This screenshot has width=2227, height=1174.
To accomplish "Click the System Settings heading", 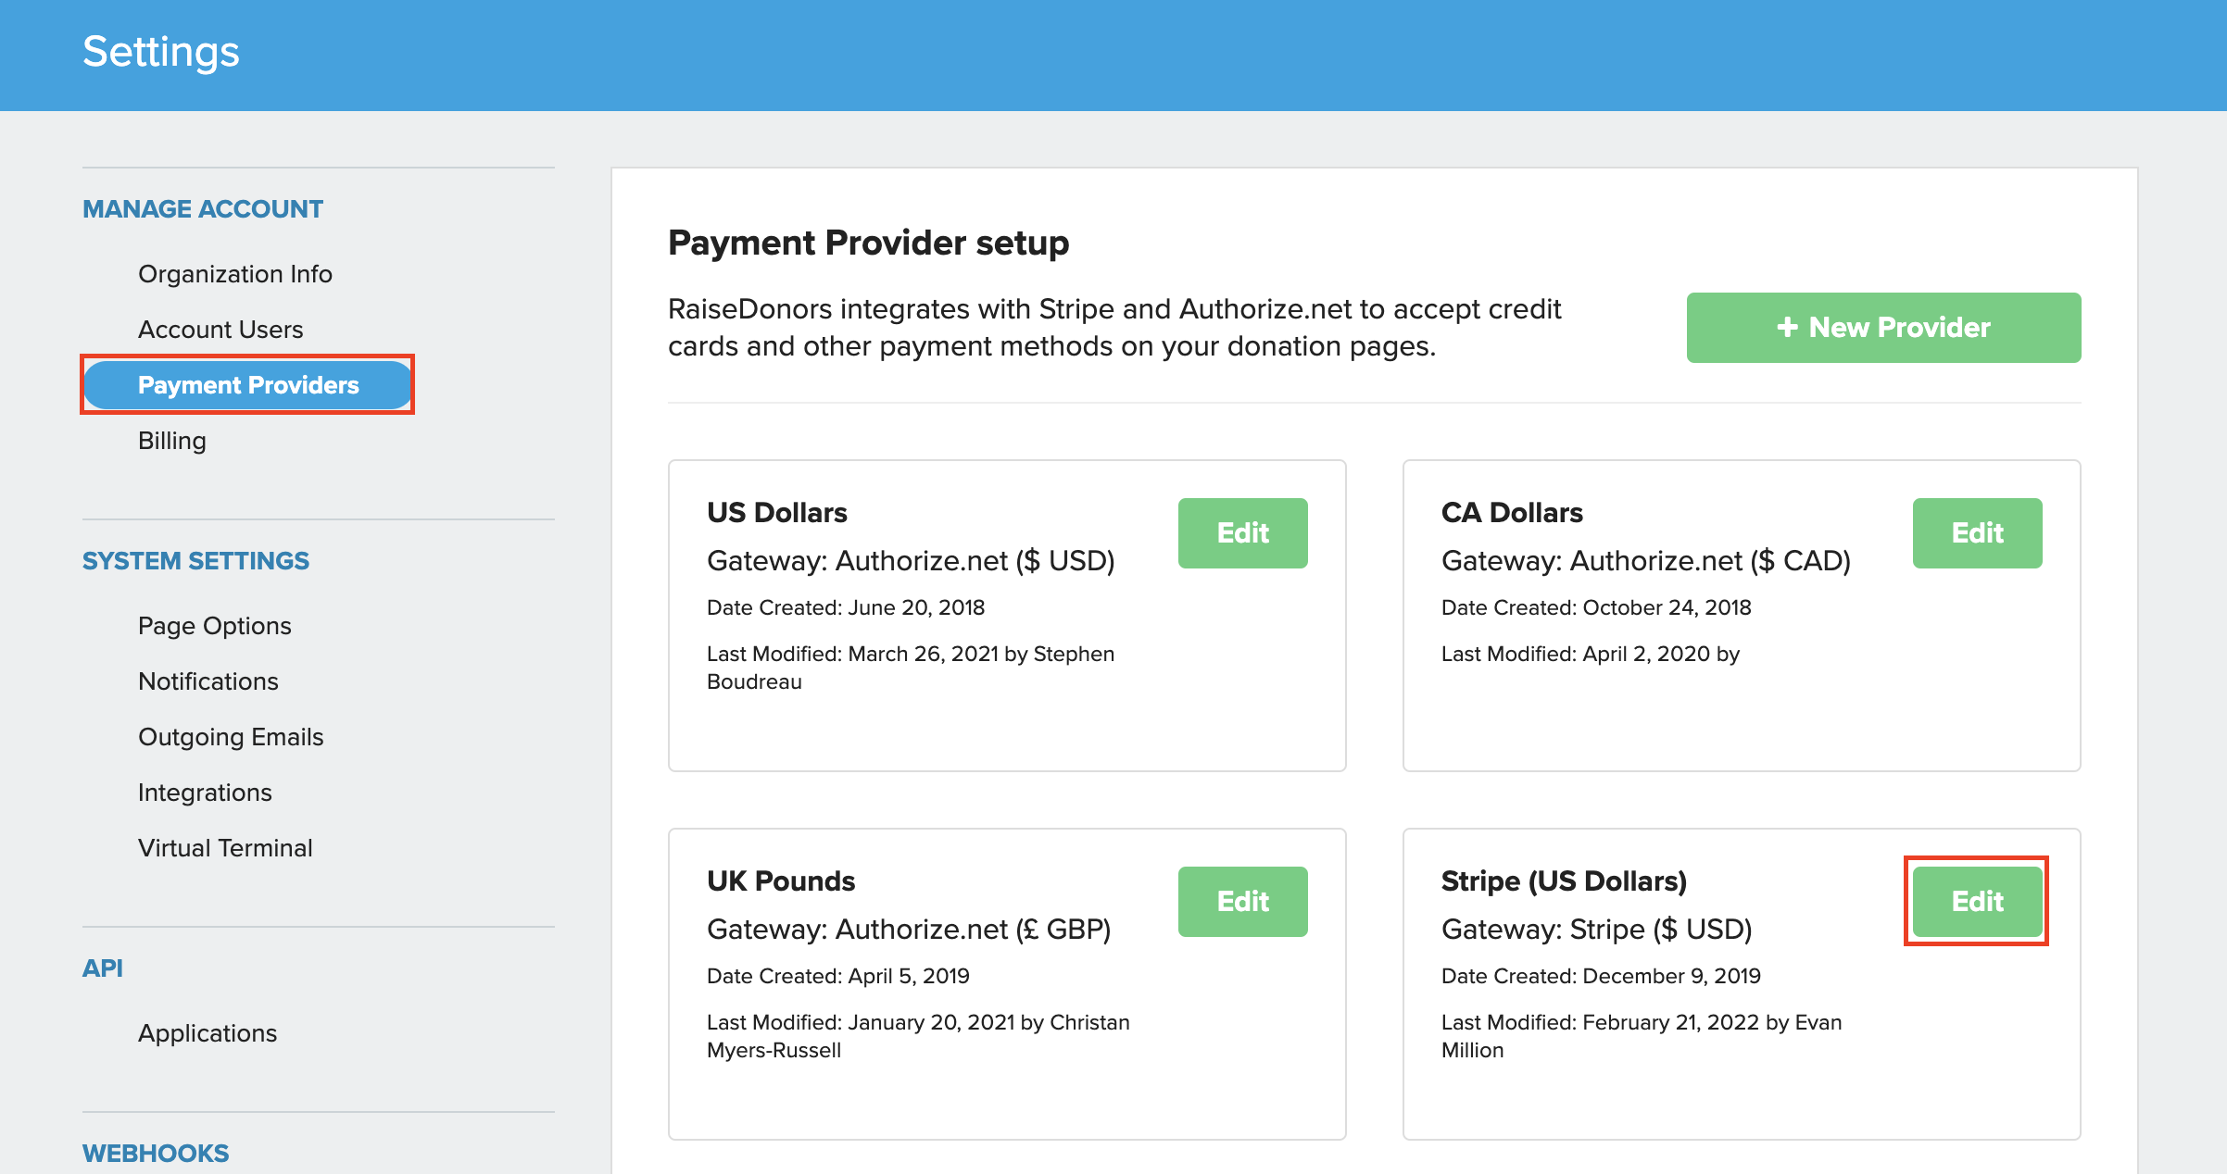I will (x=195, y=561).
